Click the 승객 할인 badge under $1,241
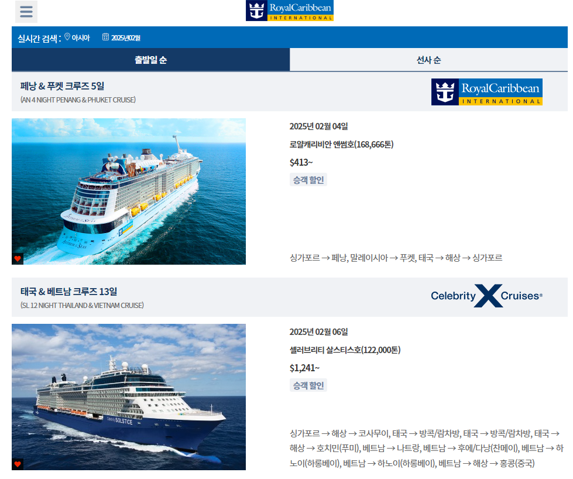The height and width of the screenshot is (479, 573). tap(308, 385)
